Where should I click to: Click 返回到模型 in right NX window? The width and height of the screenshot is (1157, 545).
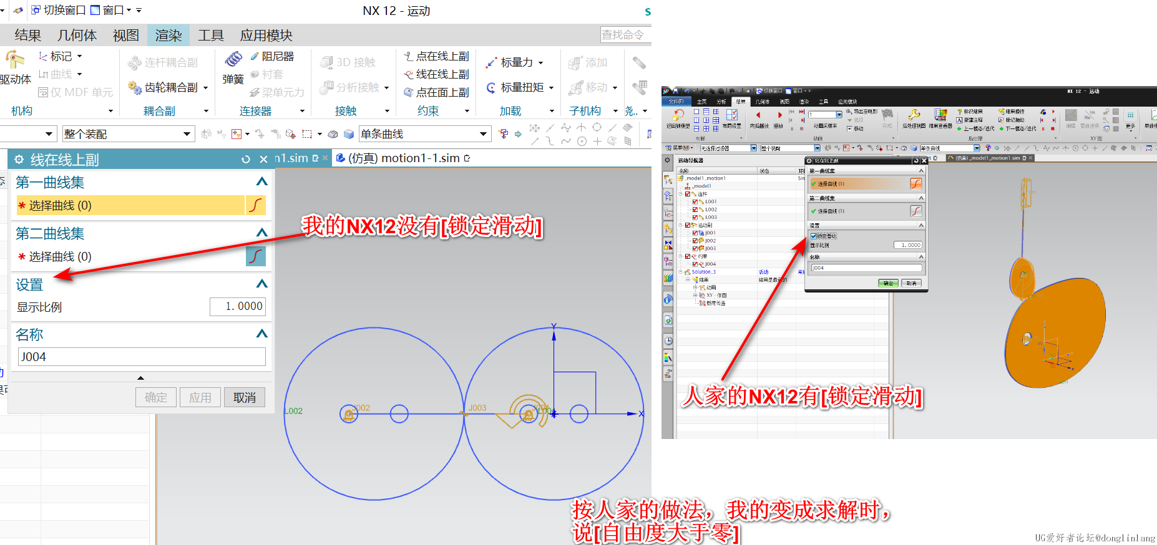coord(678,118)
